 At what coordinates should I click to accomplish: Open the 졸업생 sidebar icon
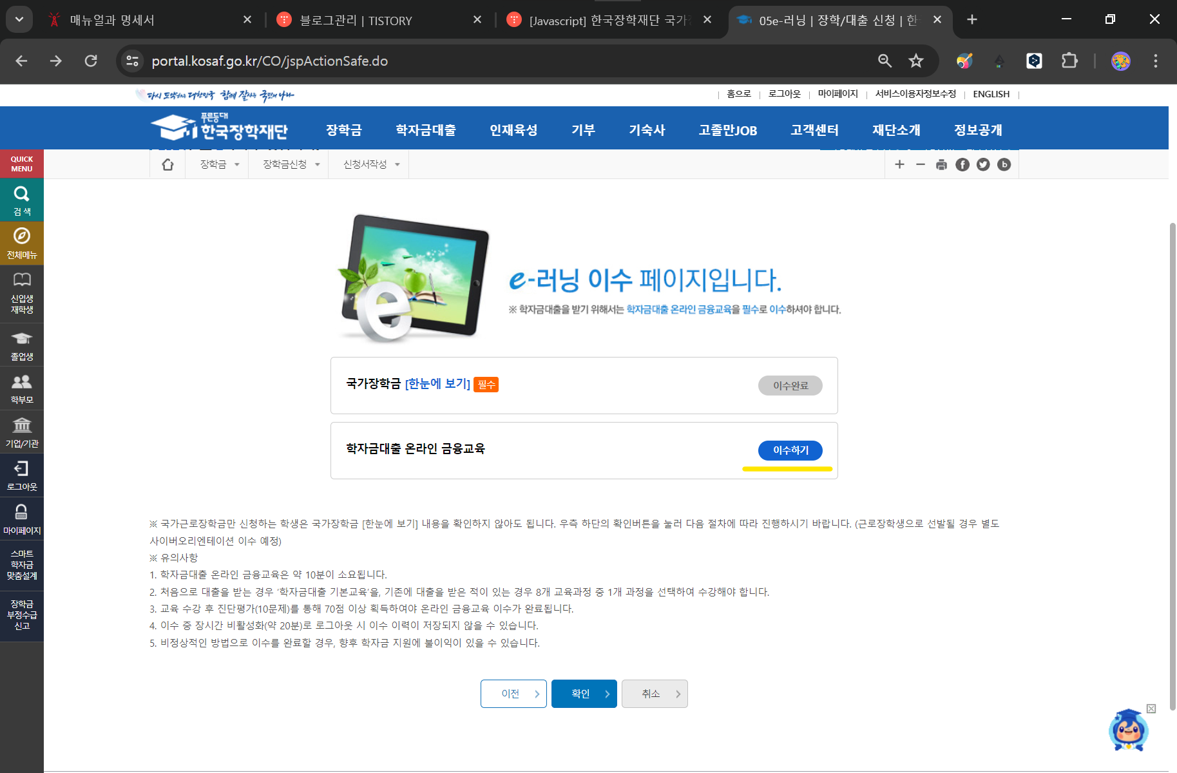[x=22, y=345]
